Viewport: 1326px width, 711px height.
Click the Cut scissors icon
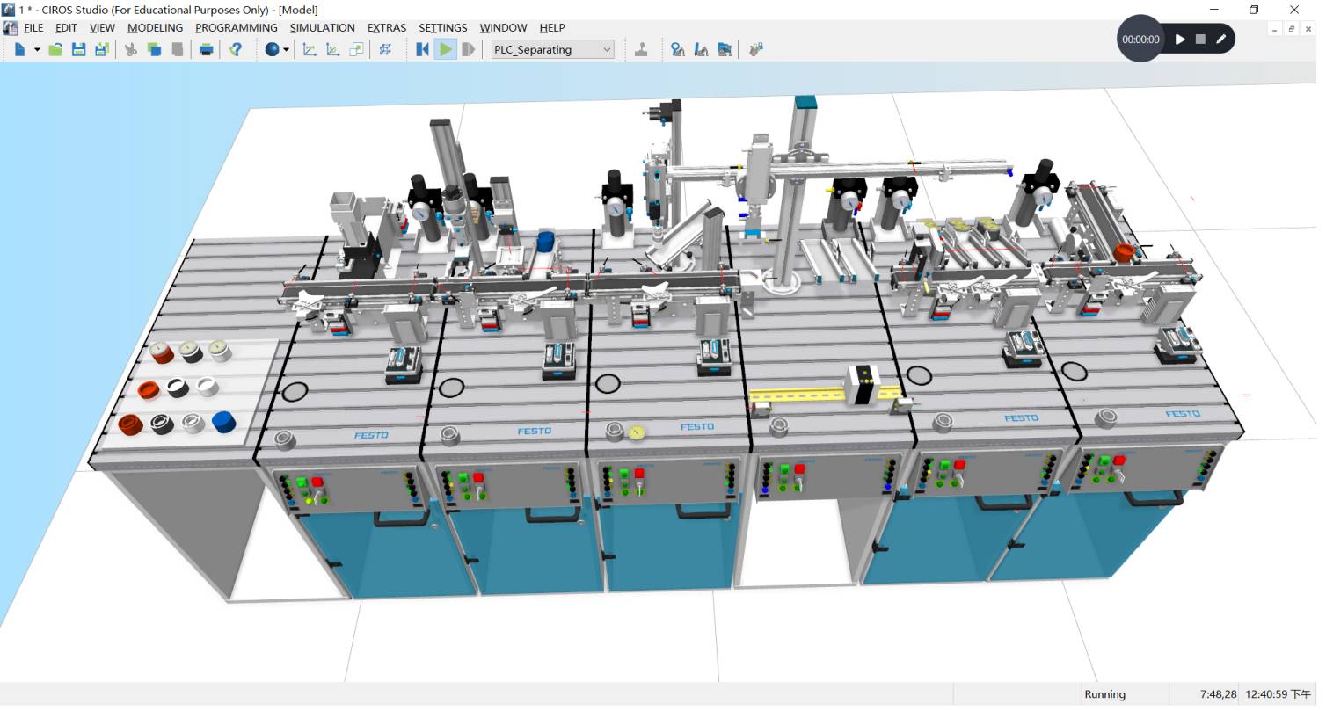point(131,50)
